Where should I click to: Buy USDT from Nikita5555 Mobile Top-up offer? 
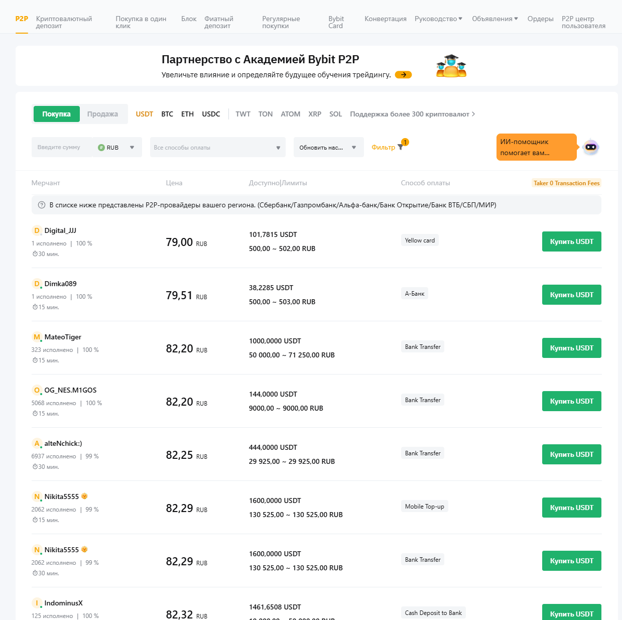pyautogui.click(x=571, y=508)
